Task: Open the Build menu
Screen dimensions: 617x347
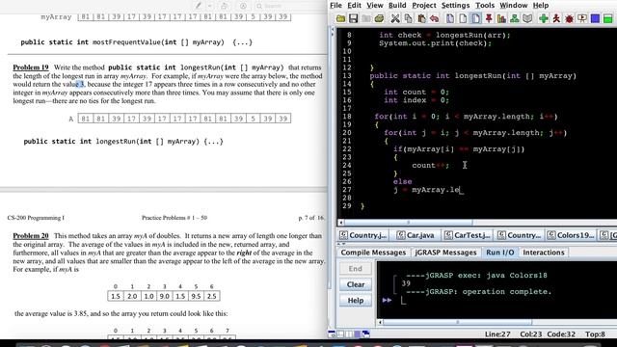Action: 397,5
